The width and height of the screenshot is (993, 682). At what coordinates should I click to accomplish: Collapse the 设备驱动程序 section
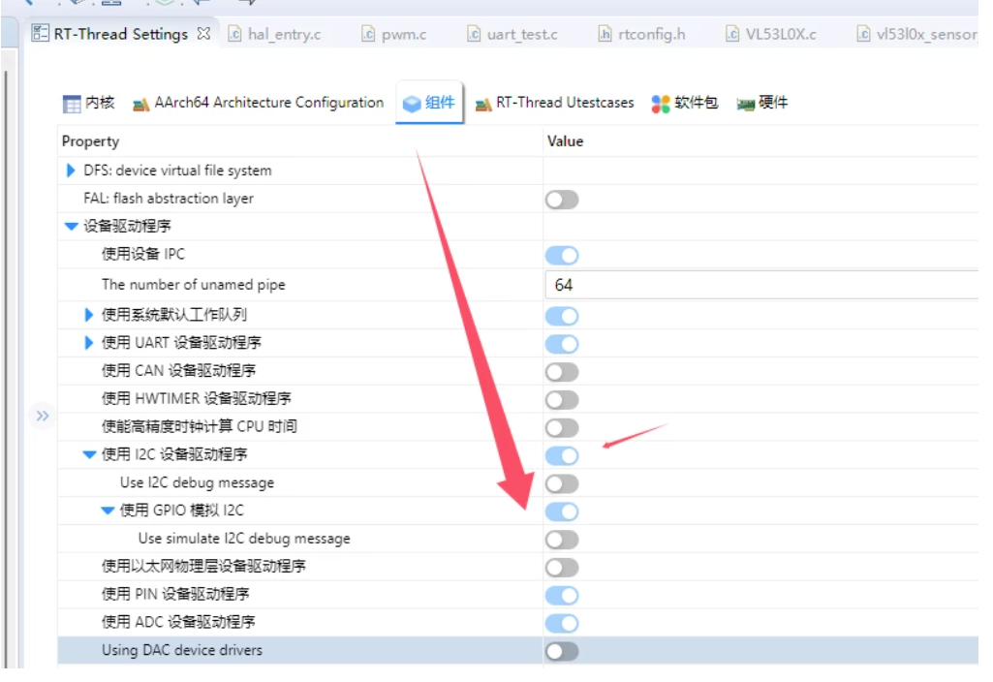(71, 226)
